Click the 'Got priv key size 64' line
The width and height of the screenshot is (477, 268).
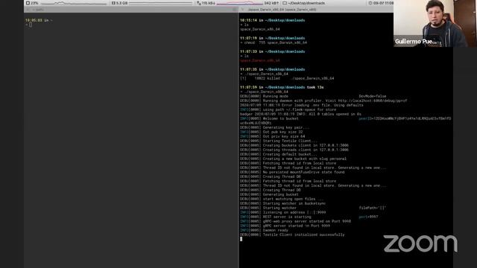click(x=272, y=137)
